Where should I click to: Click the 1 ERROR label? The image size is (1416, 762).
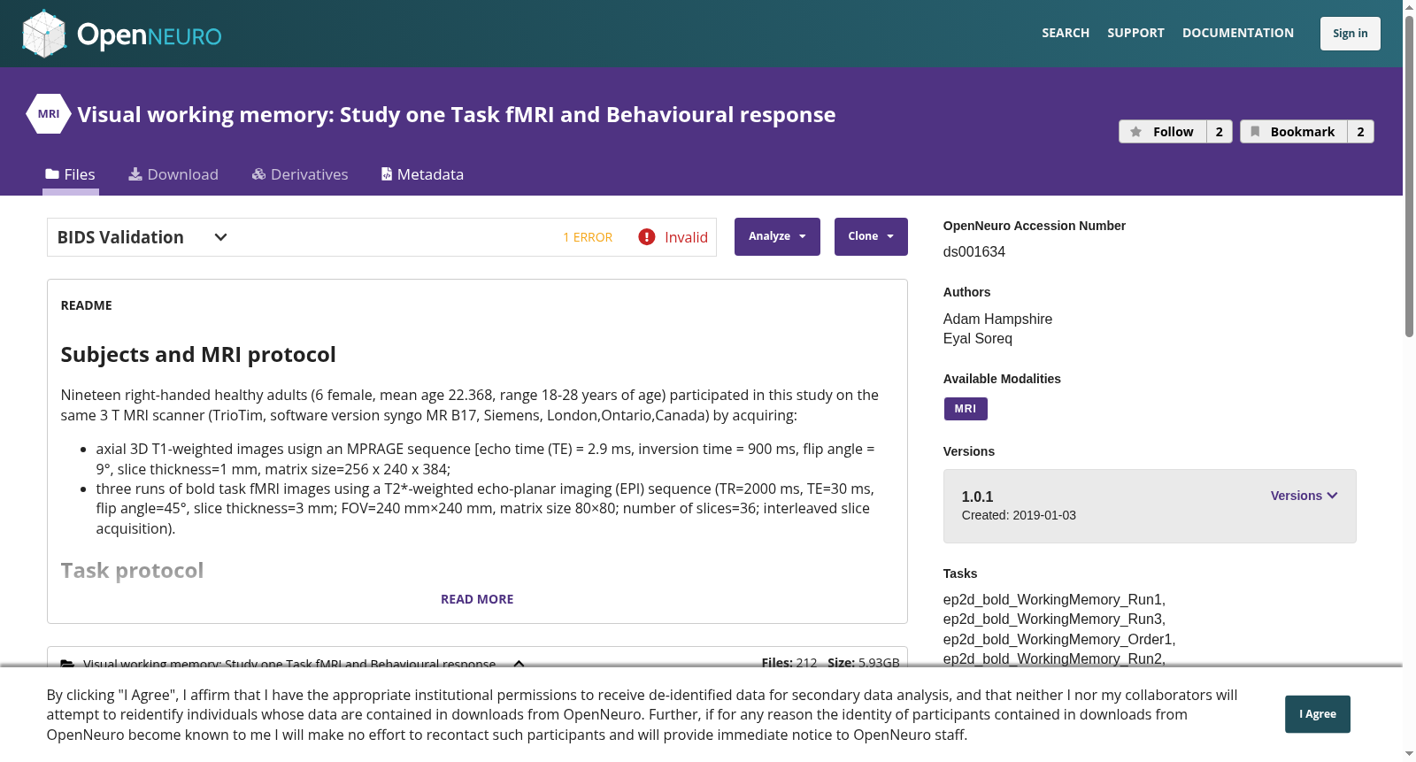[x=588, y=237]
